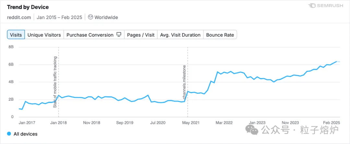Click the 'Mar 2022' x-axis label
The image size is (350, 144).
click(x=224, y=123)
